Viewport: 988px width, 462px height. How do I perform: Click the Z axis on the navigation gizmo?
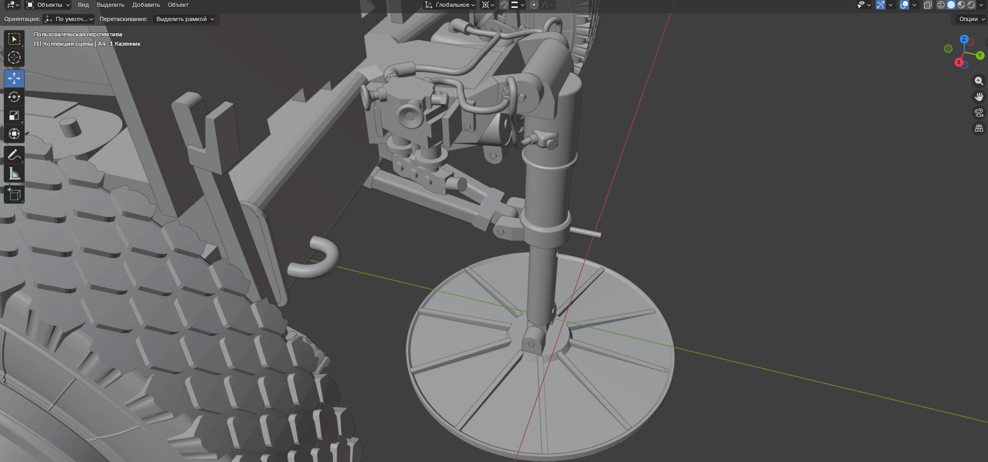click(964, 39)
